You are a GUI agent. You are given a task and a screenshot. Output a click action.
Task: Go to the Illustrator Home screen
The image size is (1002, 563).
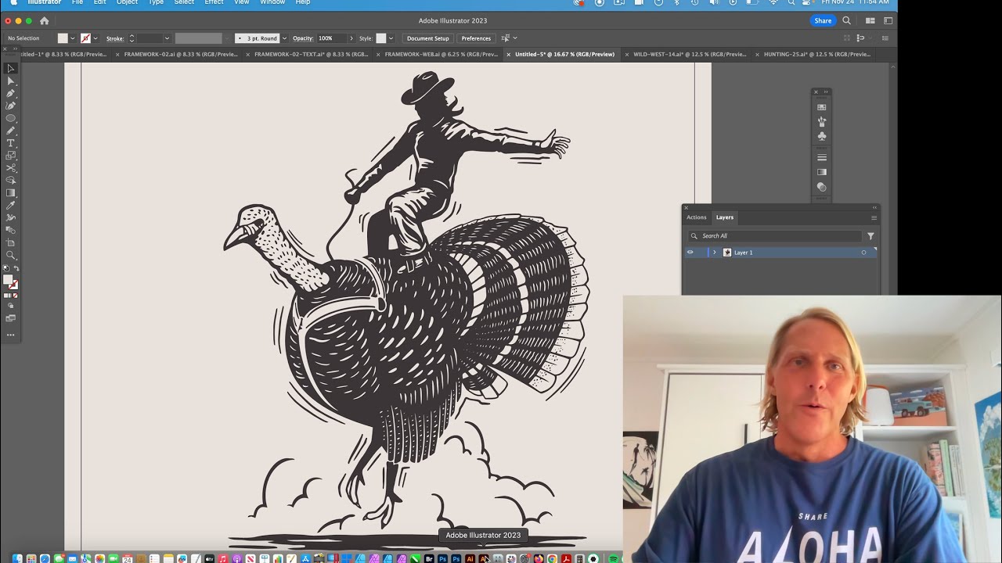(44, 20)
